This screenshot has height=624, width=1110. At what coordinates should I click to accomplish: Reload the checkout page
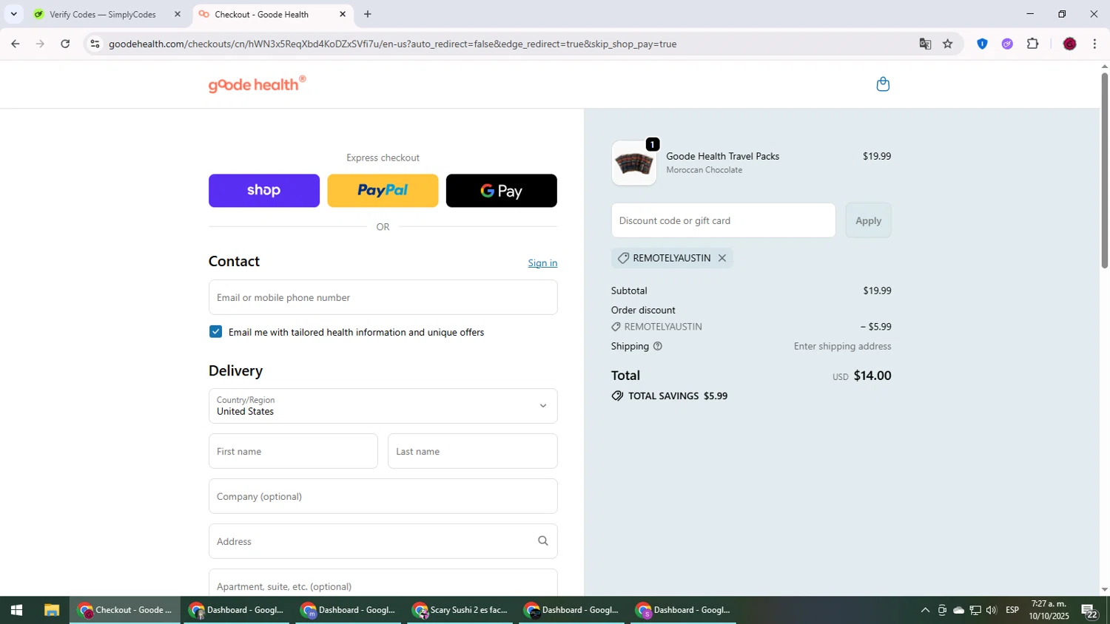tap(65, 44)
